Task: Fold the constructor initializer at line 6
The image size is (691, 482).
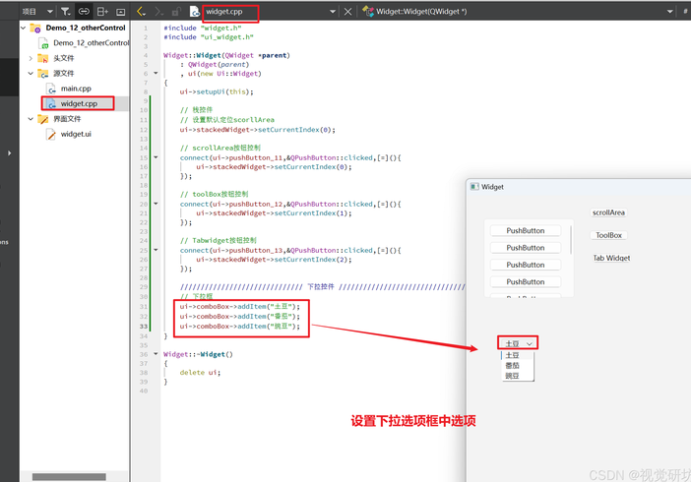Action: [156, 73]
